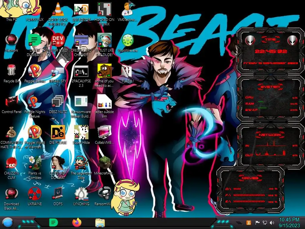This screenshot has height=229, width=305.
Task: Open Minecraft4Fr grass block icon
Action: [104, 163]
